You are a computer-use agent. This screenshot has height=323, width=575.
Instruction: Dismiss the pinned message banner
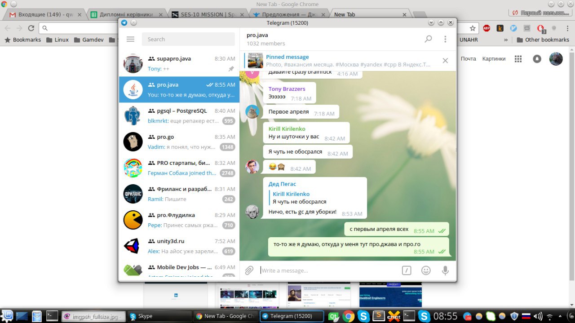coord(445,61)
